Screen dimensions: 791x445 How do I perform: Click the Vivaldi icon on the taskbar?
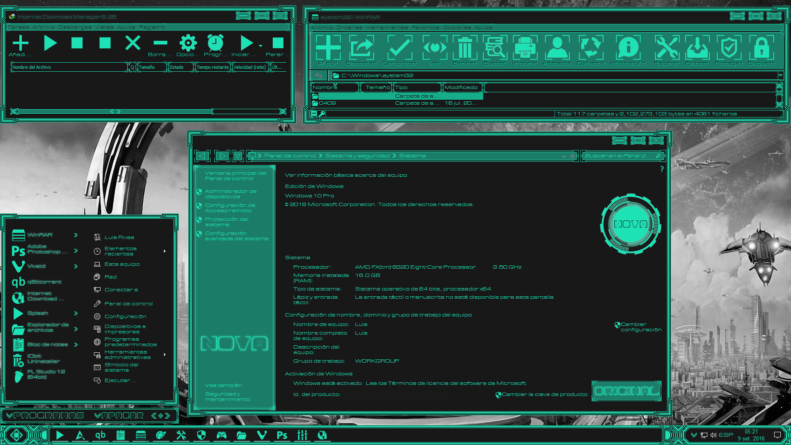pos(262,435)
